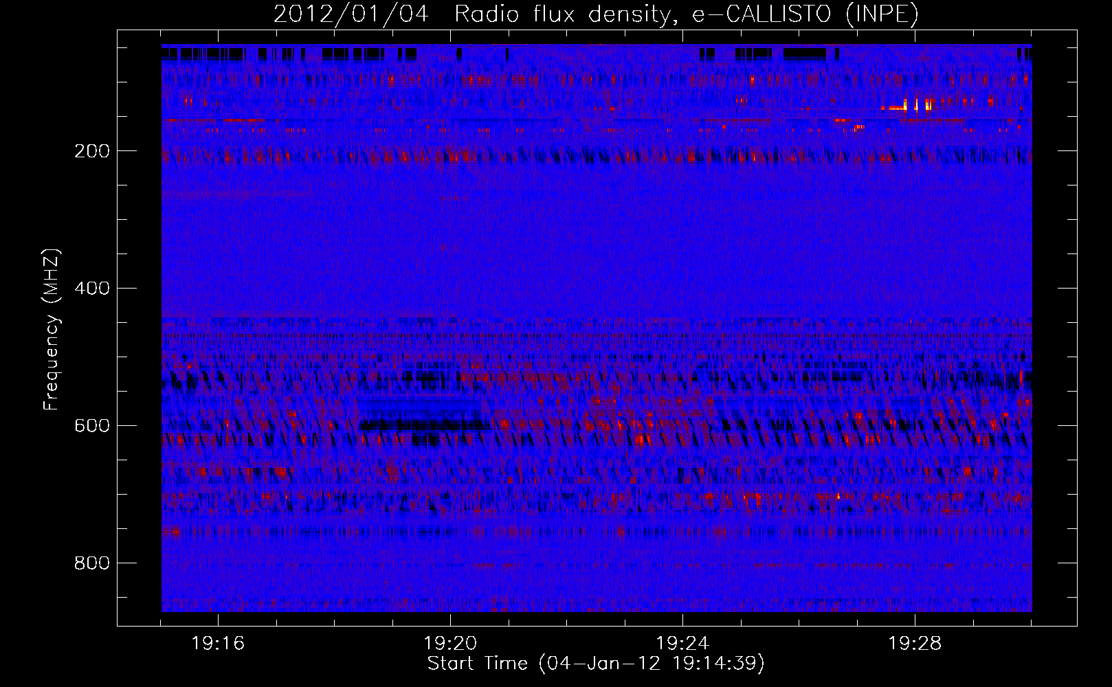Click the Frequency (MHZ) axis label
Viewport: 1112px width, 687px height.
(51, 330)
